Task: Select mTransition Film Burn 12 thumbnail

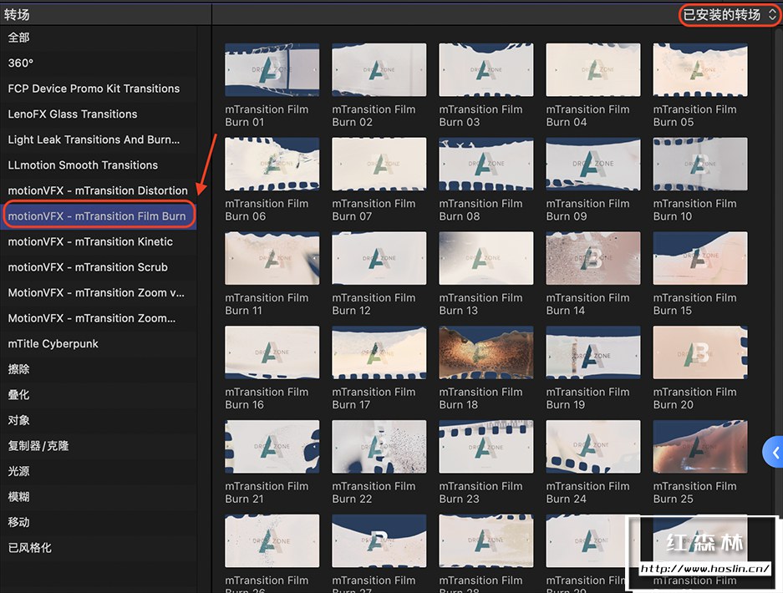Action: click(x=379, y=258)
